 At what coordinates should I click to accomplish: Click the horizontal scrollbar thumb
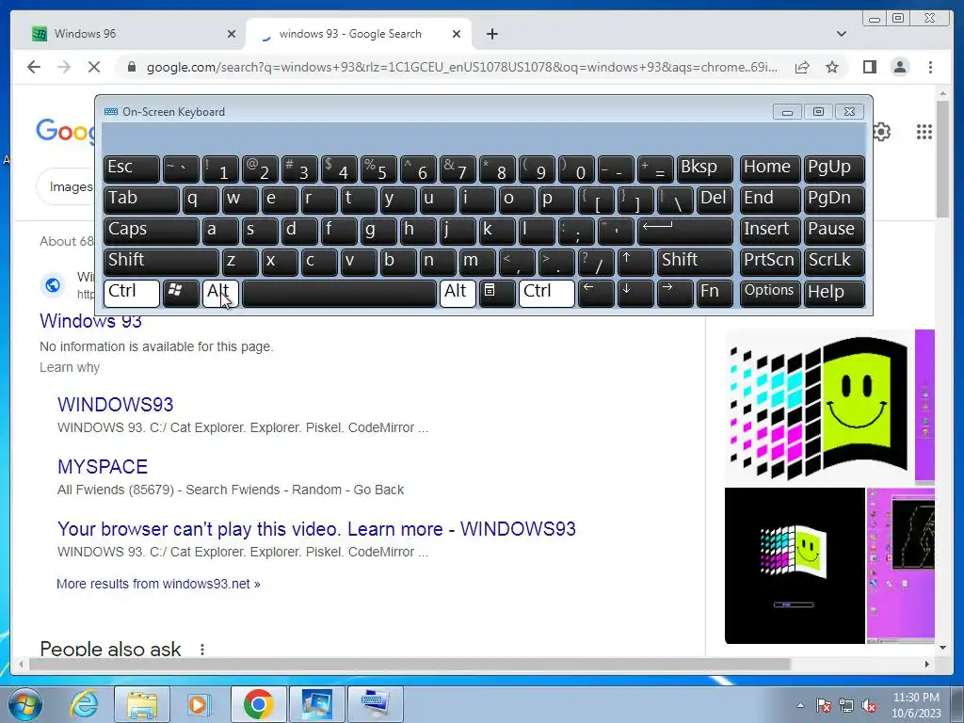410,664
